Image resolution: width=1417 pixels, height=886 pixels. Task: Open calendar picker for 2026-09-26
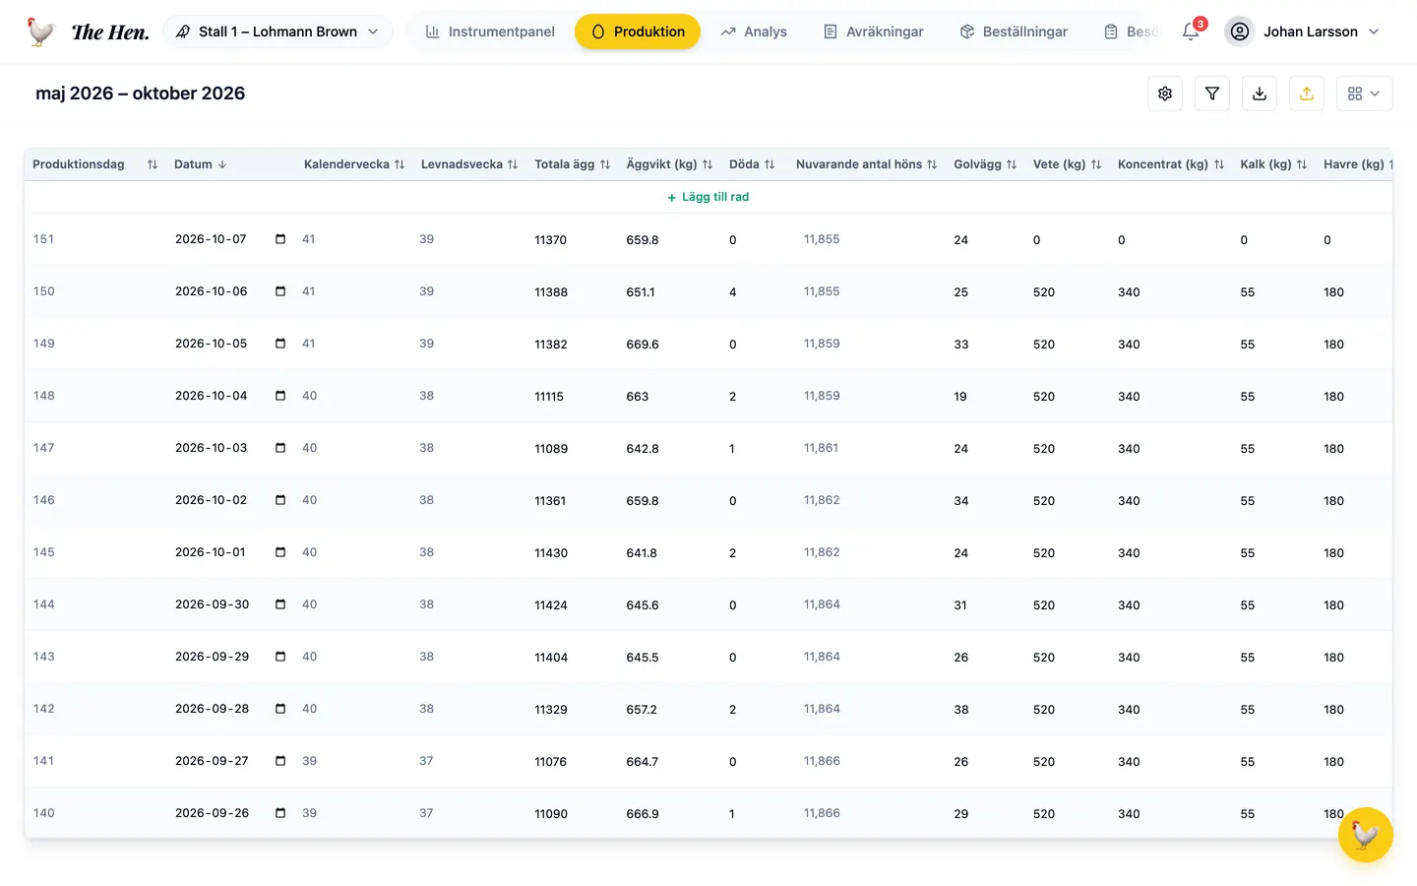(x=280, y=813)
